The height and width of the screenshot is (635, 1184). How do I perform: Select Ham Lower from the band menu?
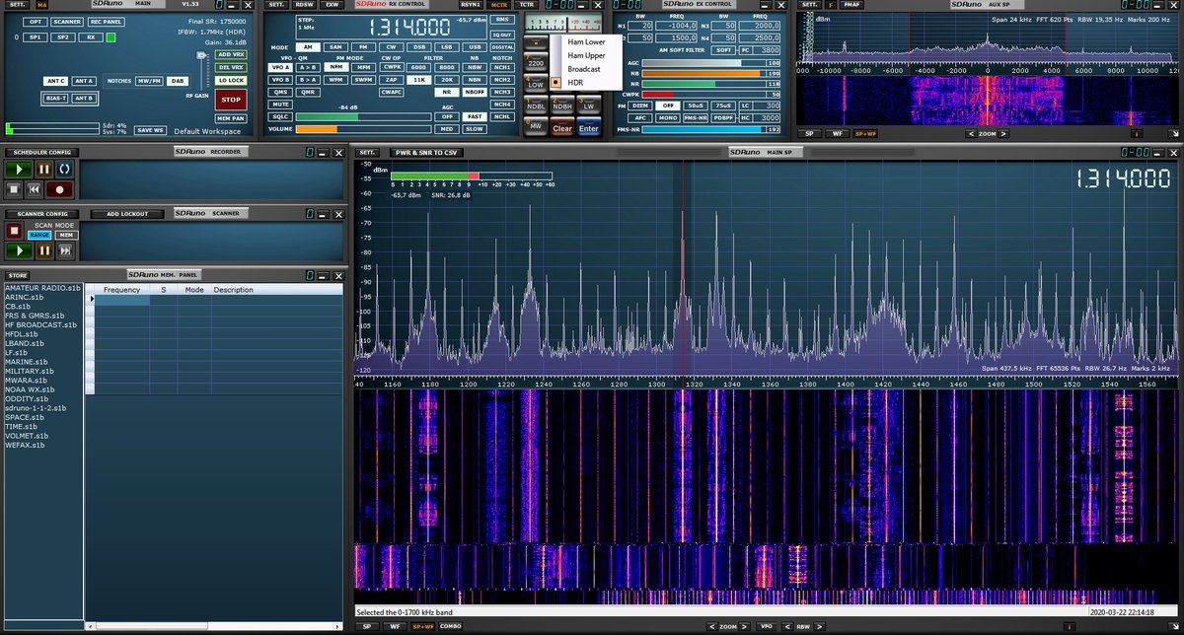[x=586, y=42]
